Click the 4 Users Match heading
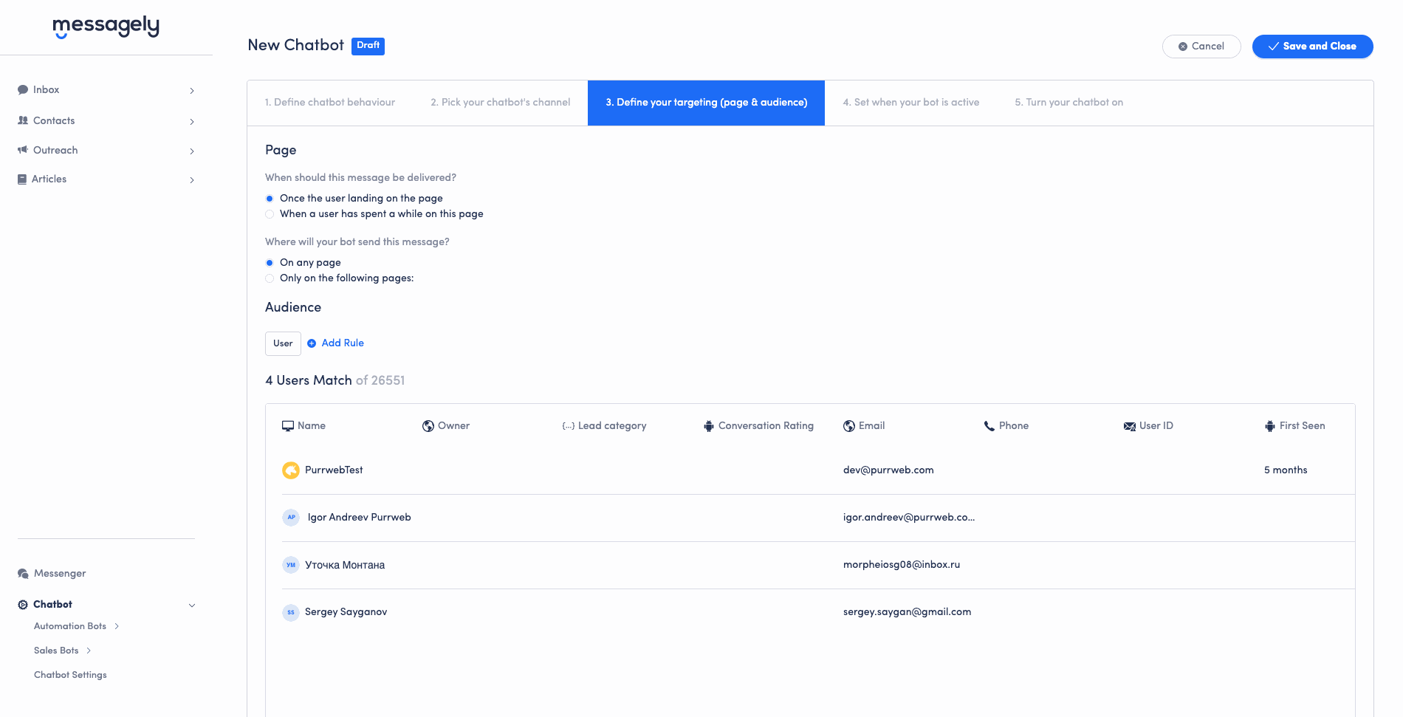Viewport: 1403px width, 717px height. point(309,380)
